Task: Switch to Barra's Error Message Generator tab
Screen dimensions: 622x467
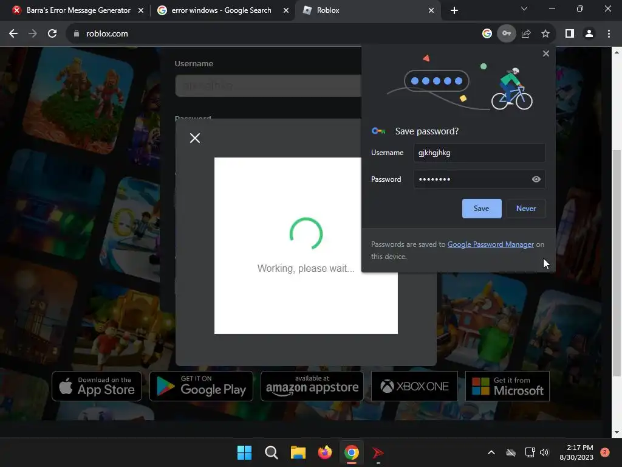Action: [x=78, y=10]
